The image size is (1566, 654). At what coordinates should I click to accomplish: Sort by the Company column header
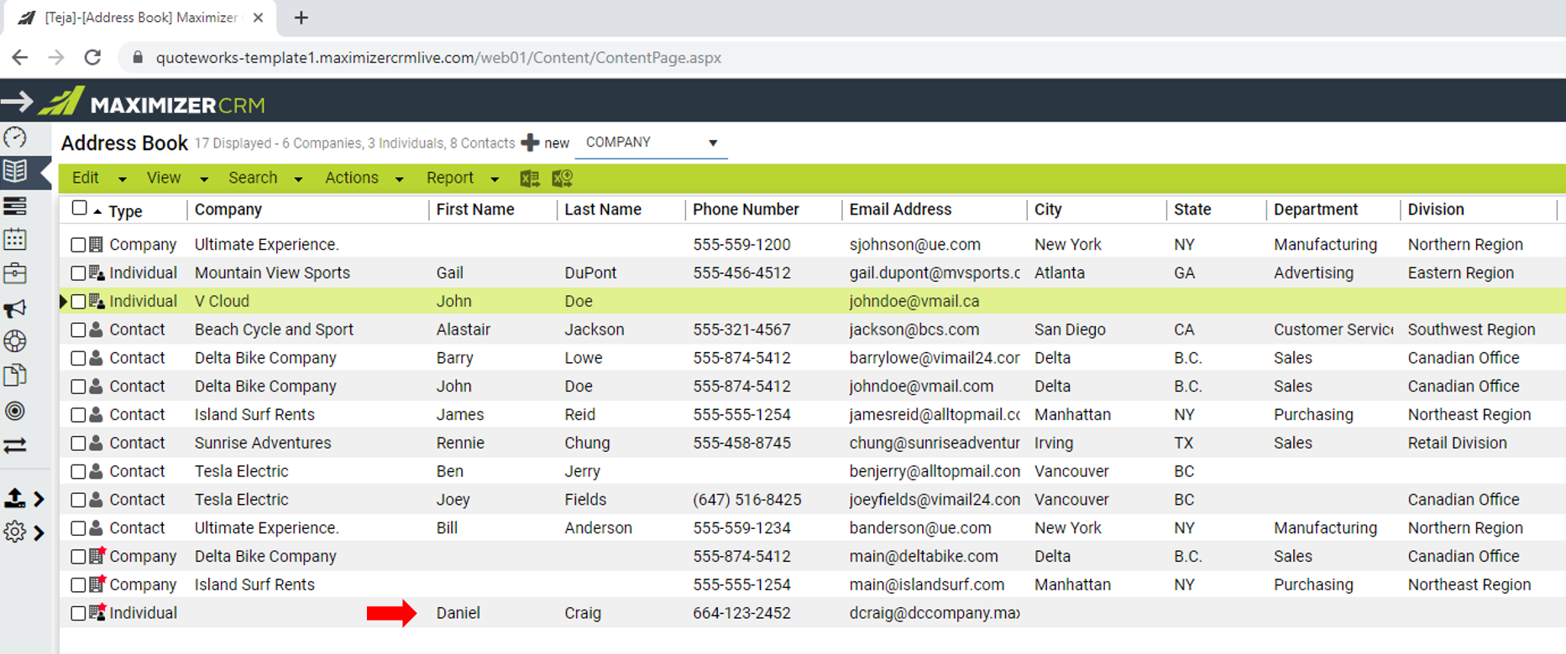pos(228,210)
